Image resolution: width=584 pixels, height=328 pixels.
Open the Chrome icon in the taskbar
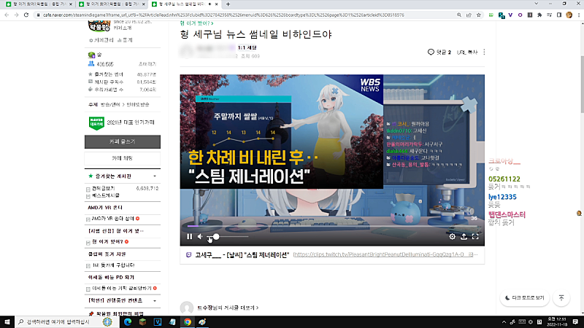188,322
